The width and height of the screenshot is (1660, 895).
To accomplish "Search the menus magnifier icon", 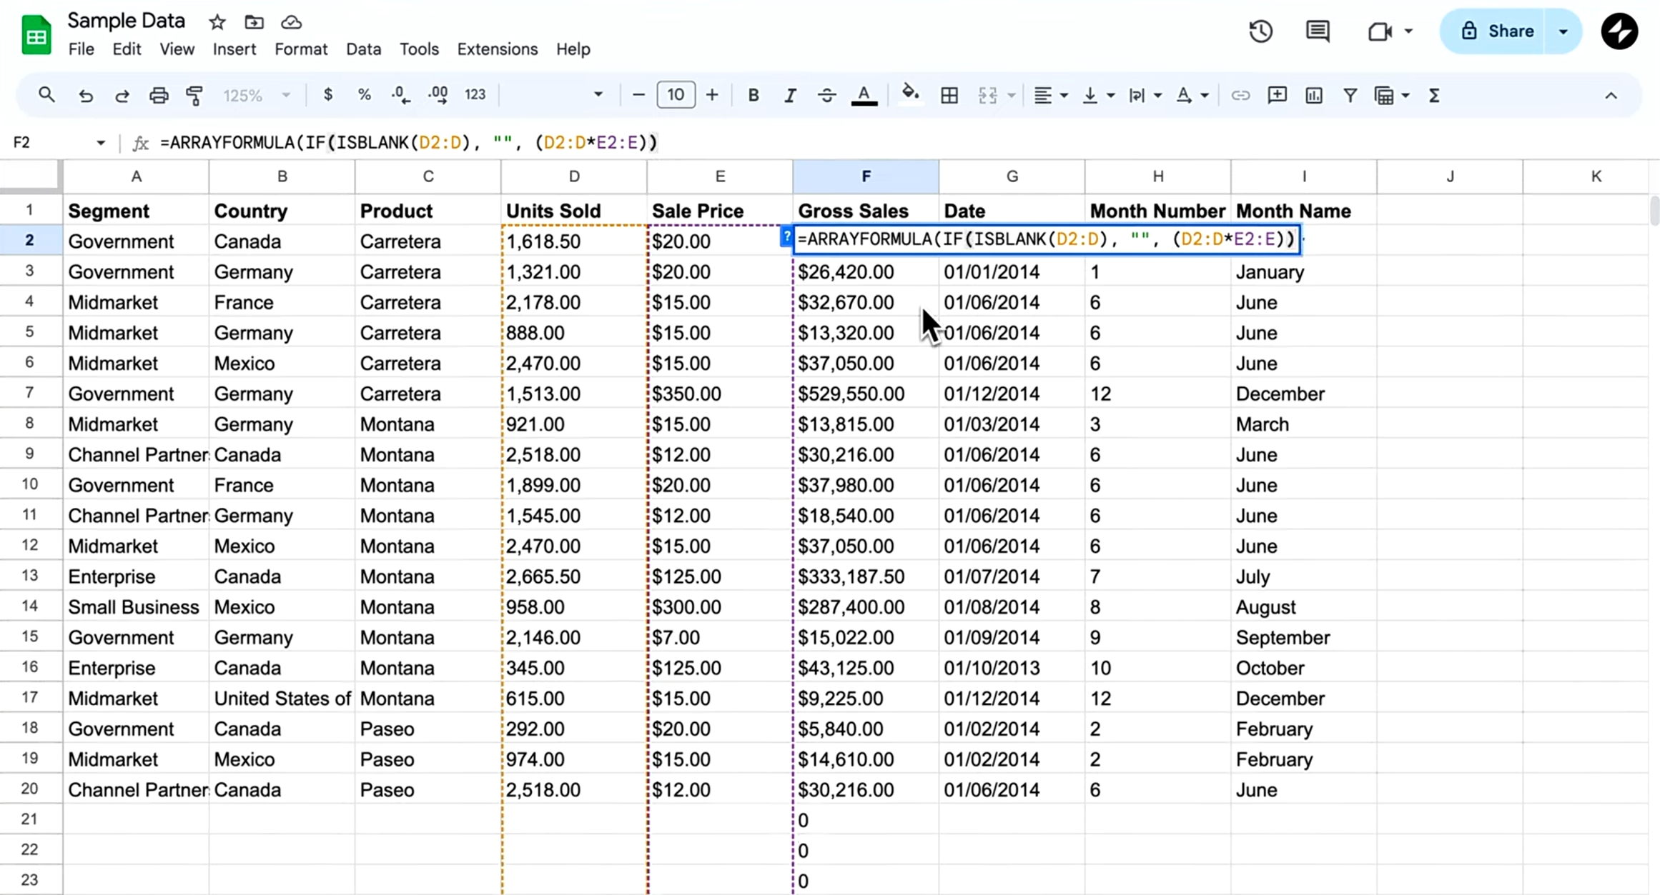I will (46, 95).
